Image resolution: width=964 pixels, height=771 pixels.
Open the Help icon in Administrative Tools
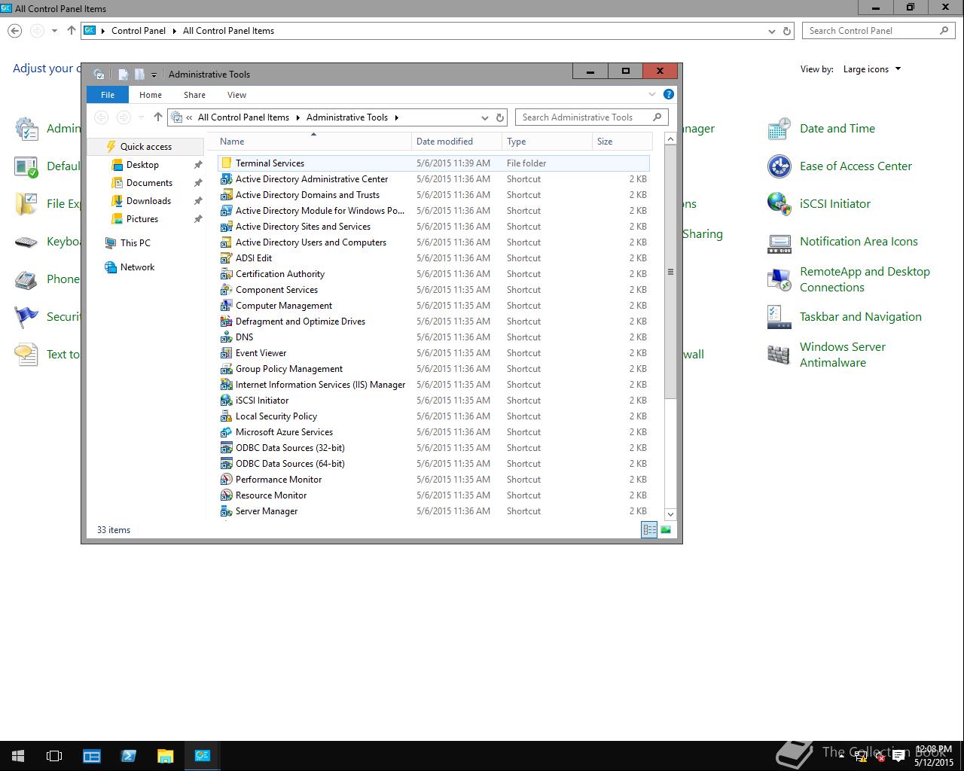668,95
